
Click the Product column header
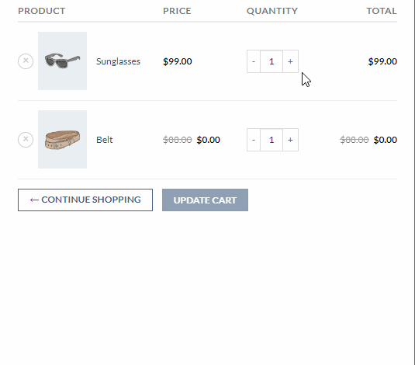coord(42,11)
